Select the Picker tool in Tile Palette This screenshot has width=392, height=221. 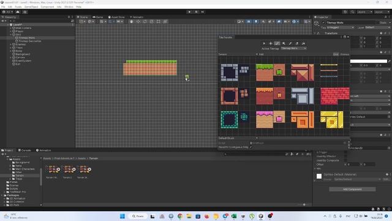pos(290,44)
